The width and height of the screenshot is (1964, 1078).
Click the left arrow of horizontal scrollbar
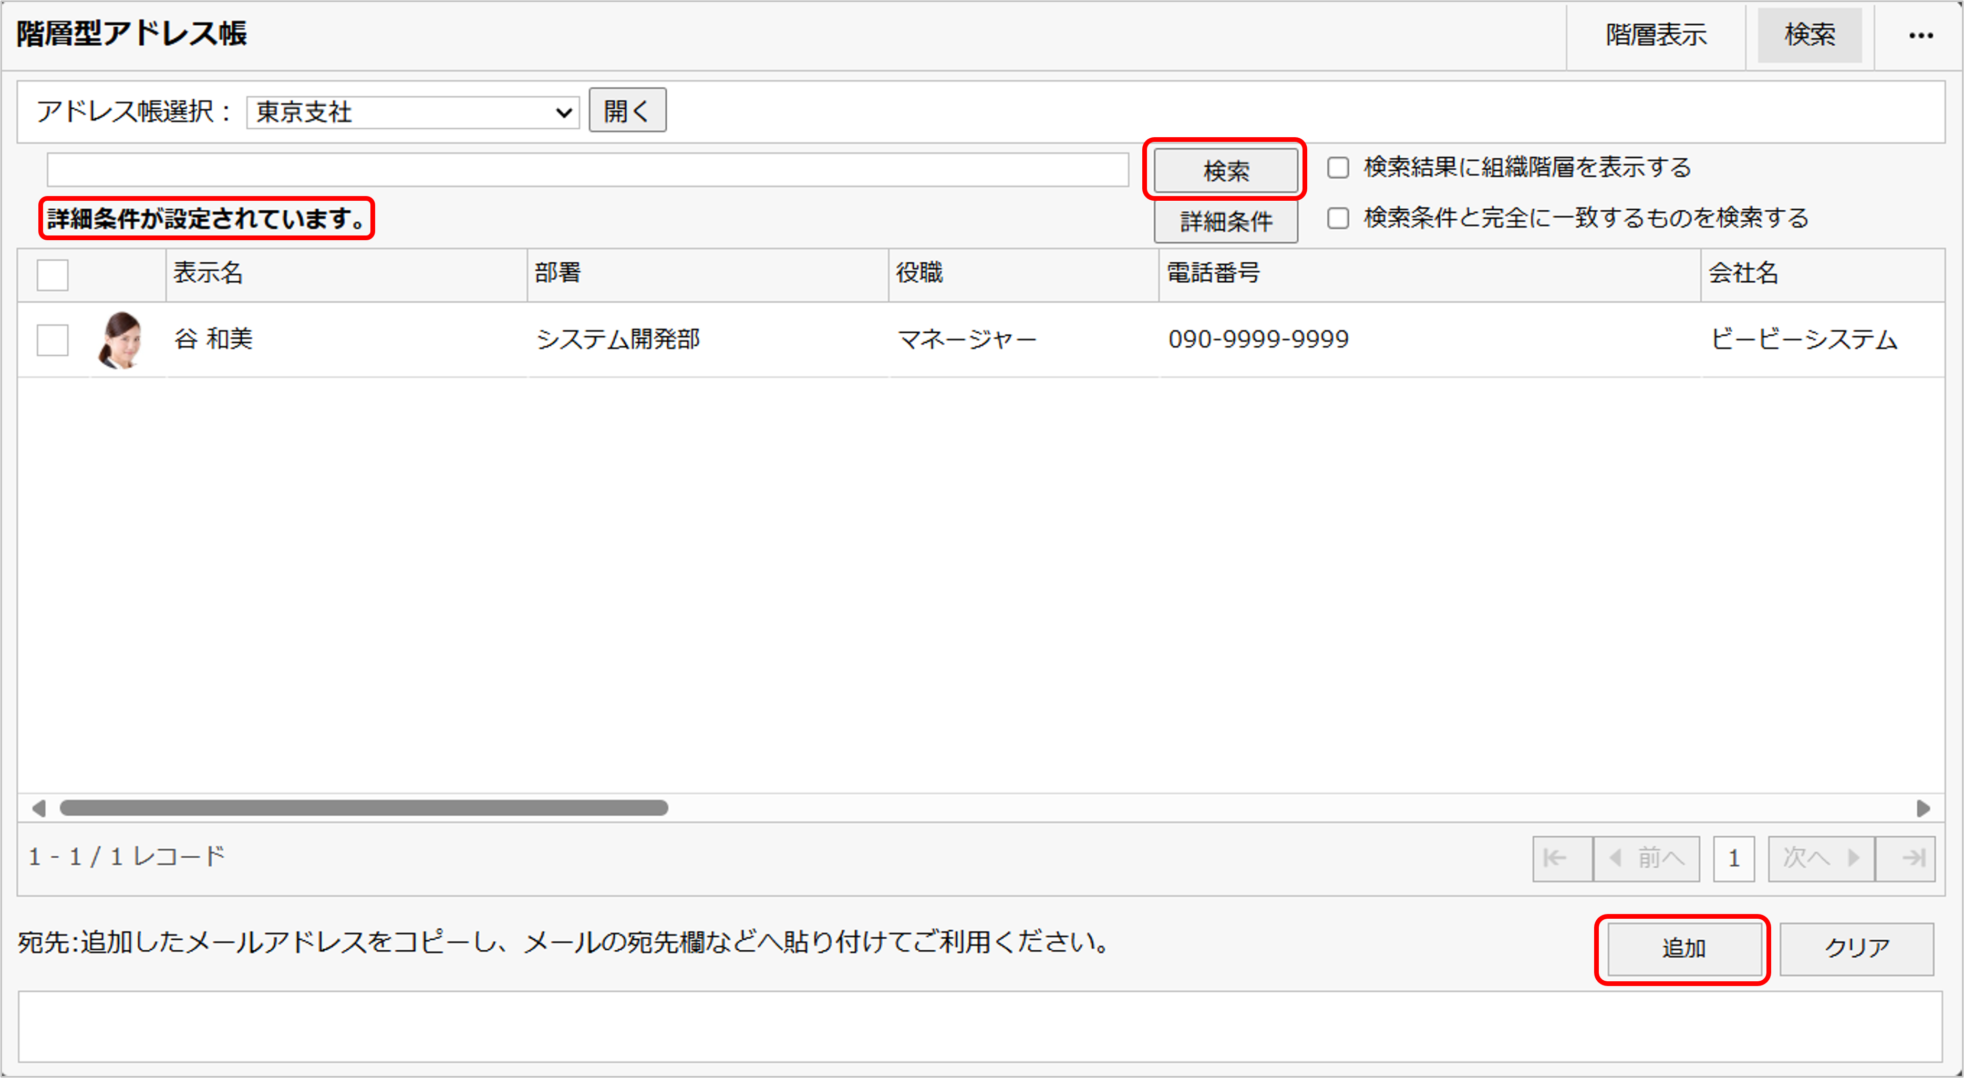point(38,808)
